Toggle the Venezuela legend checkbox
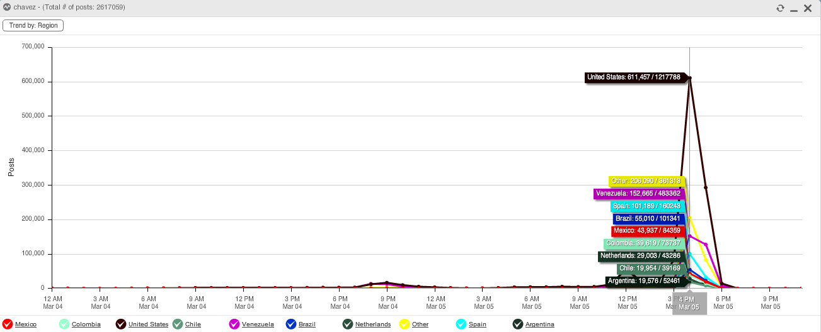Image resolution: width=821 pixels, height=332 pixels. point(234,324)
